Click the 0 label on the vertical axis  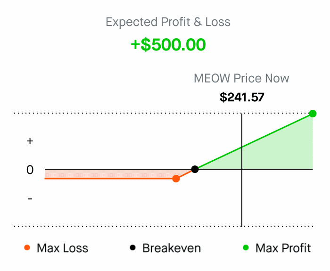[x=30, y=170]
